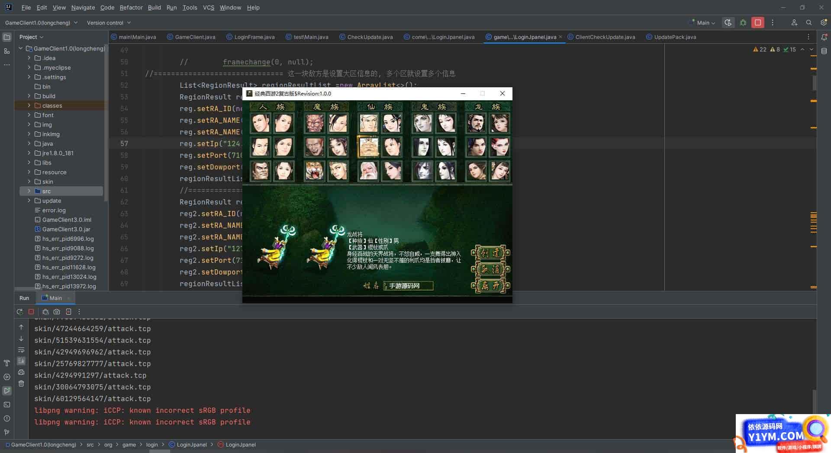This screenshot has width=831, height=453.
Task: Open the Run tool window icon
Action: pos(7,391)
